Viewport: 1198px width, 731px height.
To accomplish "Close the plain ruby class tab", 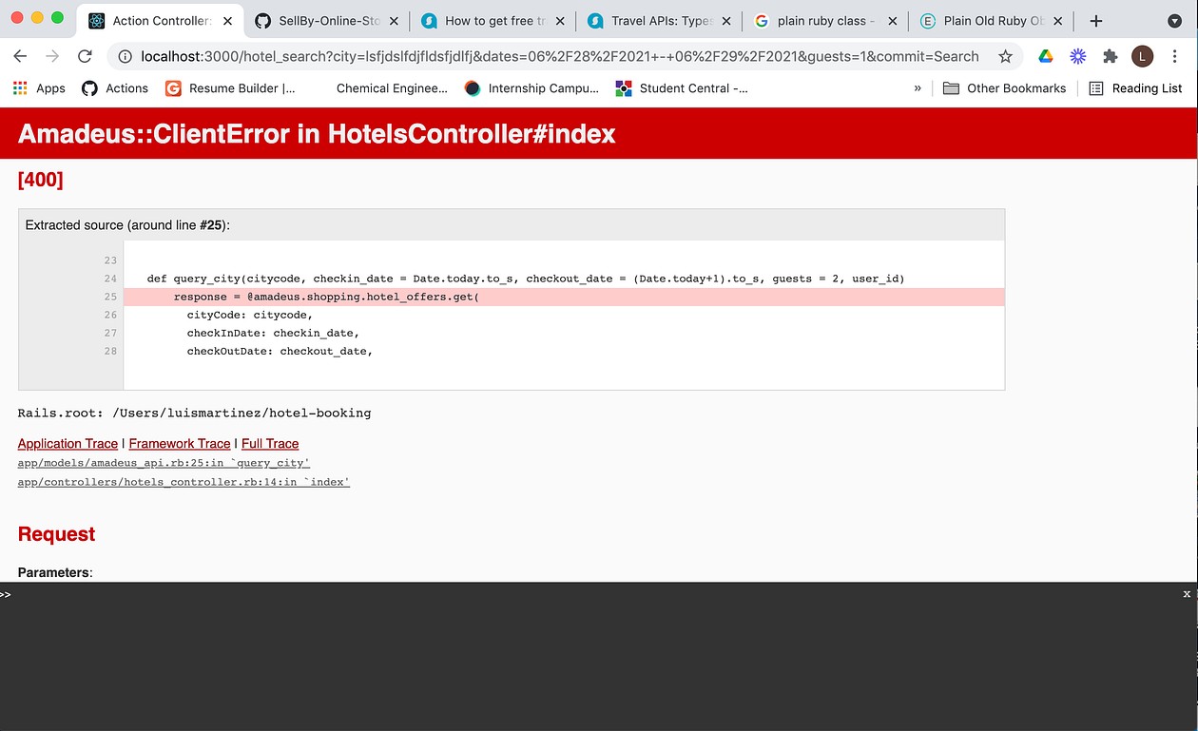I will coord(893,20).
